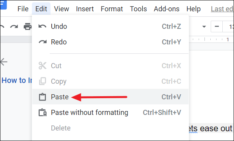Image resolution: width=234 pixels, height=141 pixels.
Task: Open the Insert menu
Action: [85, 9]
